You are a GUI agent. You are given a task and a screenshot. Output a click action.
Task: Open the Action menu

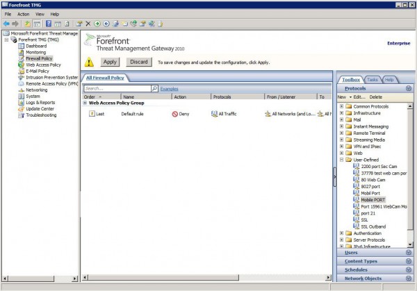[x=23, y=14]
